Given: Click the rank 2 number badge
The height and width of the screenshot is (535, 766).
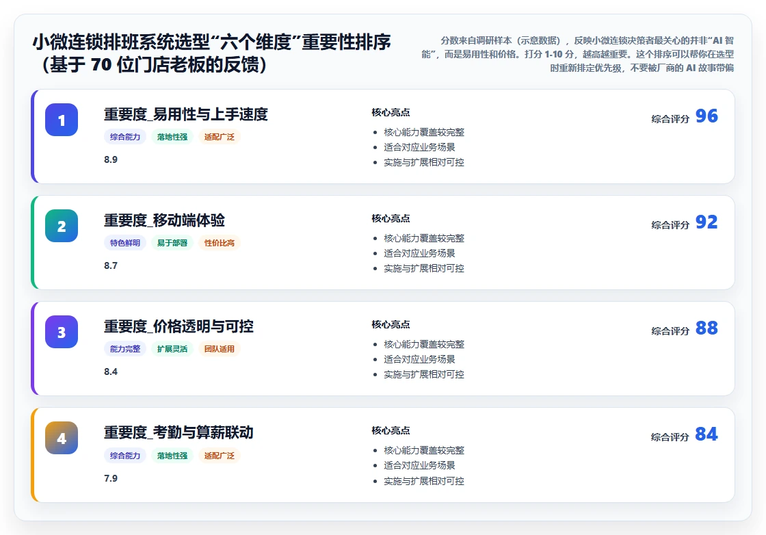Looking at the screenshot, I should point(62,226).
